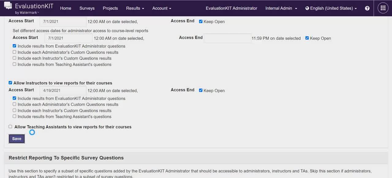Open the Surveys menu item
This screenshot has height=178, width=392.
(x=87, y=8)
